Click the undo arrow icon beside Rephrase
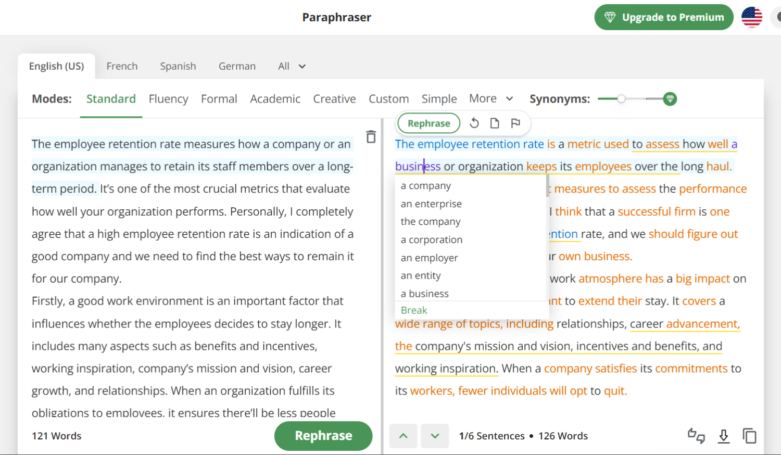 [474, 123]
